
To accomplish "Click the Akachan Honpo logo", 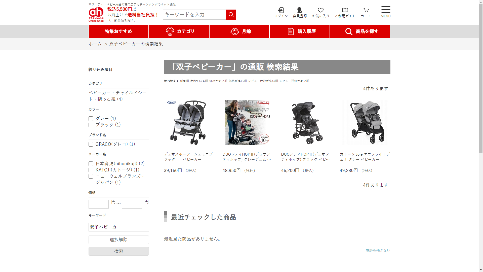I will tap(96, 14).
